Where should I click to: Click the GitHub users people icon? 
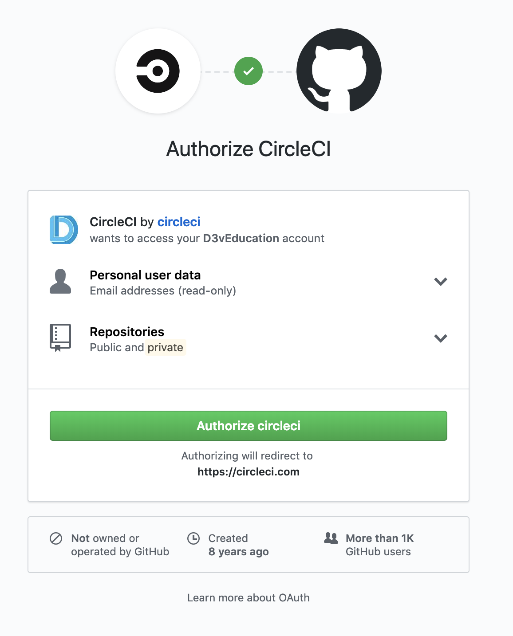[331, 538]
